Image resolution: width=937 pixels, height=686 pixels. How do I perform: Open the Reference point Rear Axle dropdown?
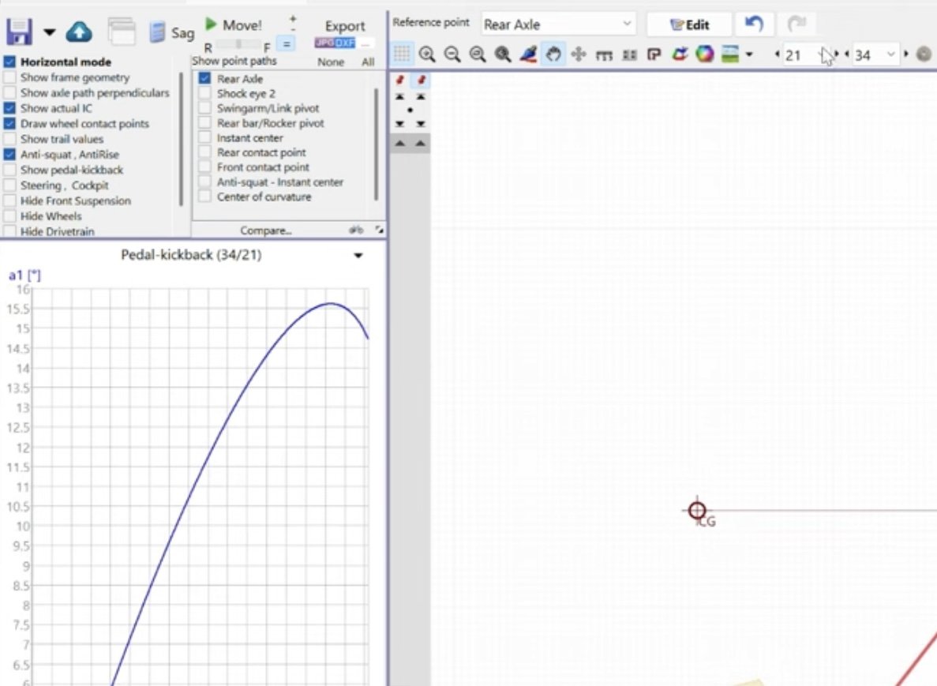tap(557, 24)
